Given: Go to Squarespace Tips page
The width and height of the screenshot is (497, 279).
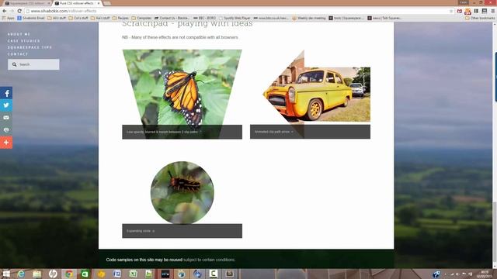Looking at the screenshot, I should point(30,47).
